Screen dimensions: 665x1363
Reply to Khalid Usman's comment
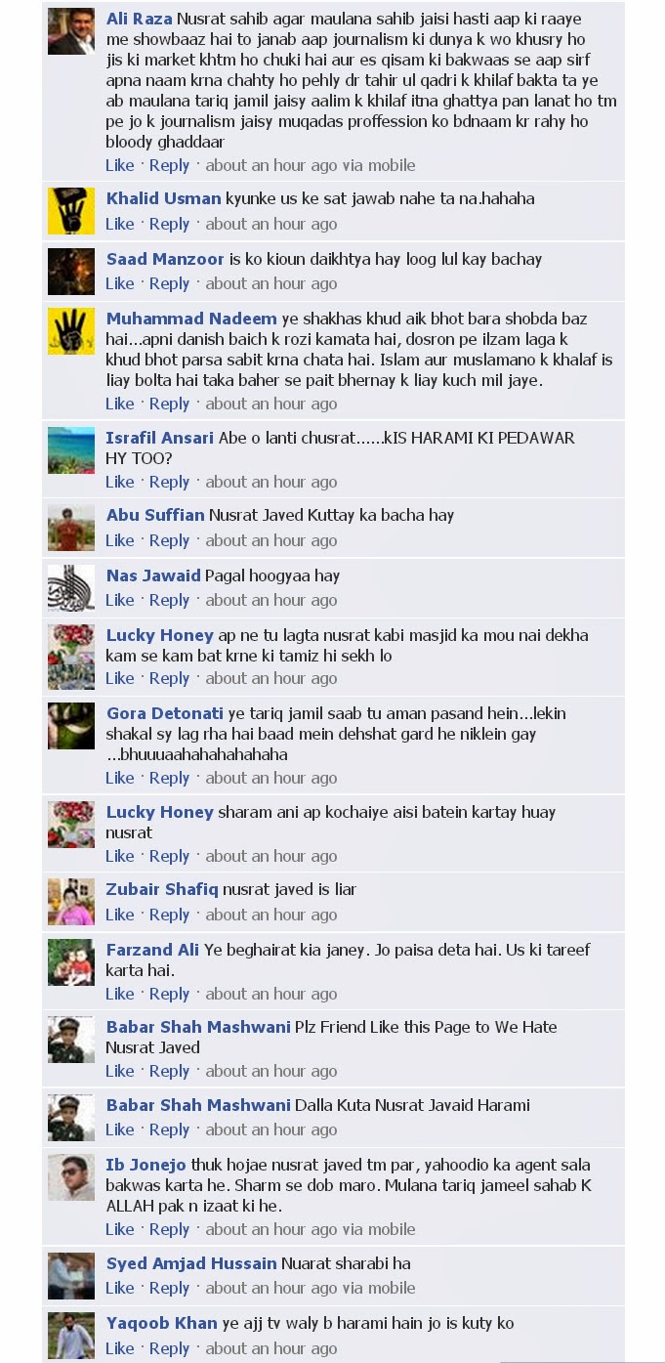[169, 224]
